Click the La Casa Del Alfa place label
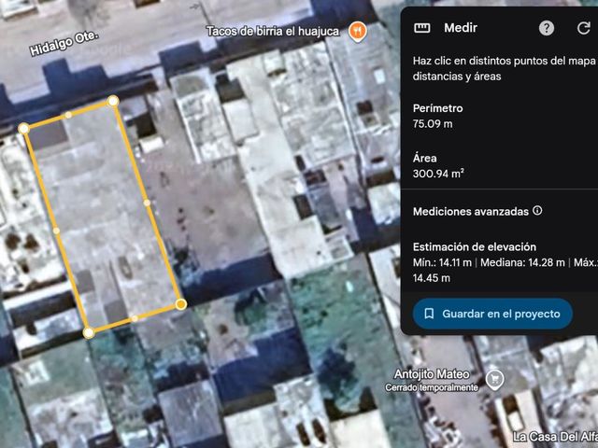This screenshot has width=598, height=448. 555,437
